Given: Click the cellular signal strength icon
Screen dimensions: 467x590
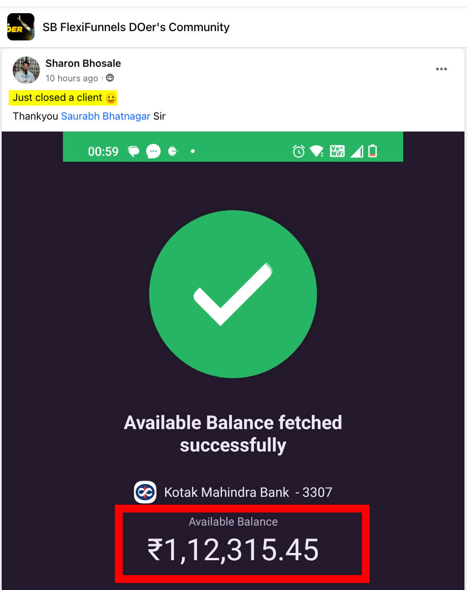Looking at the screenshot, I should pyautogui.click(x=357, y=151).
